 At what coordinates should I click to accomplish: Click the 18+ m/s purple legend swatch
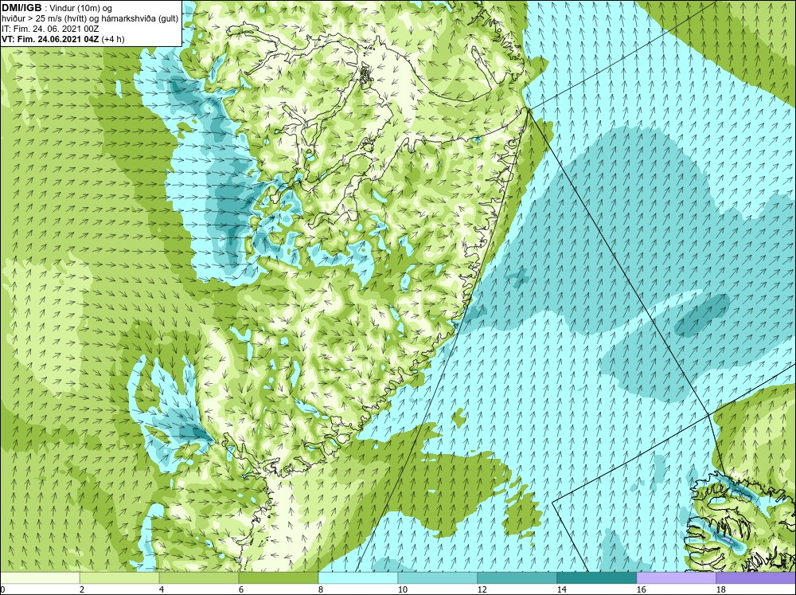tap(755, 577)
